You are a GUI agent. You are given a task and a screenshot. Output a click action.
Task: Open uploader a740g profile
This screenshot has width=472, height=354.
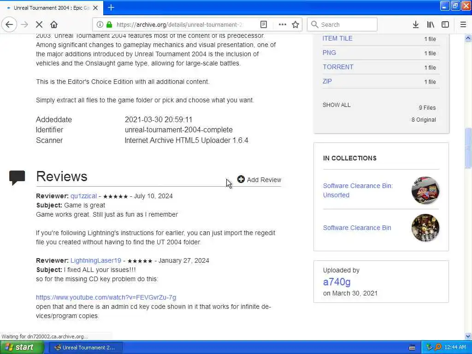[336, 282]
